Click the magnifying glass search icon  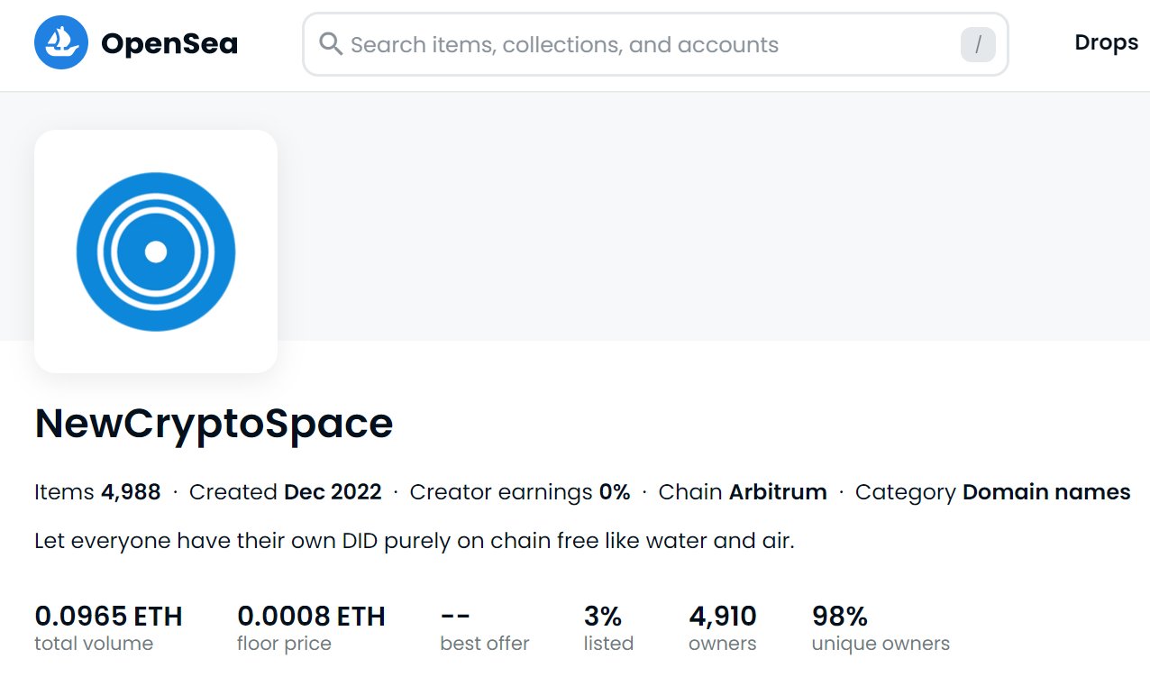point(331,44)
